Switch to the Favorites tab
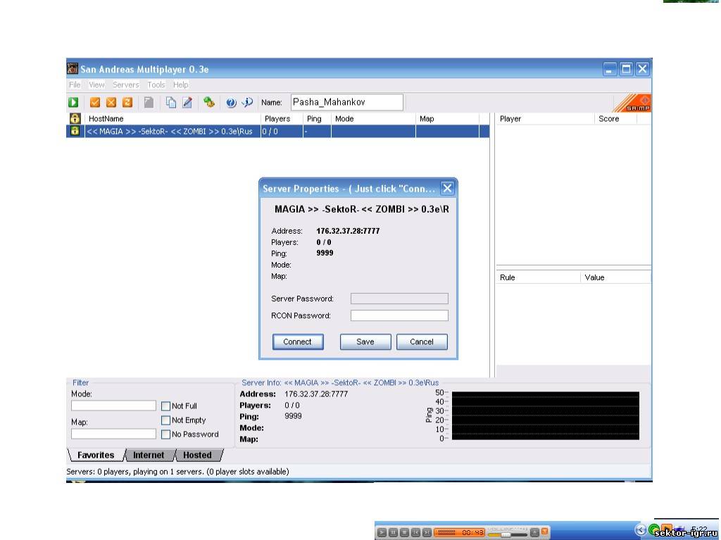721x540 pixels. 96,455
